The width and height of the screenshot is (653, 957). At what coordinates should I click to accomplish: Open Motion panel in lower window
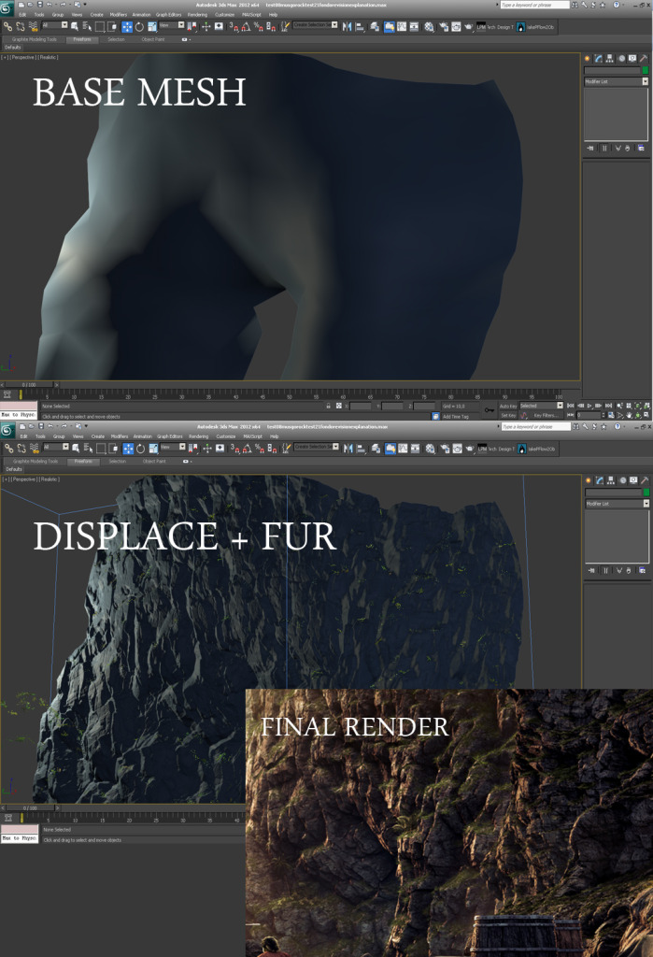(622, 481)
